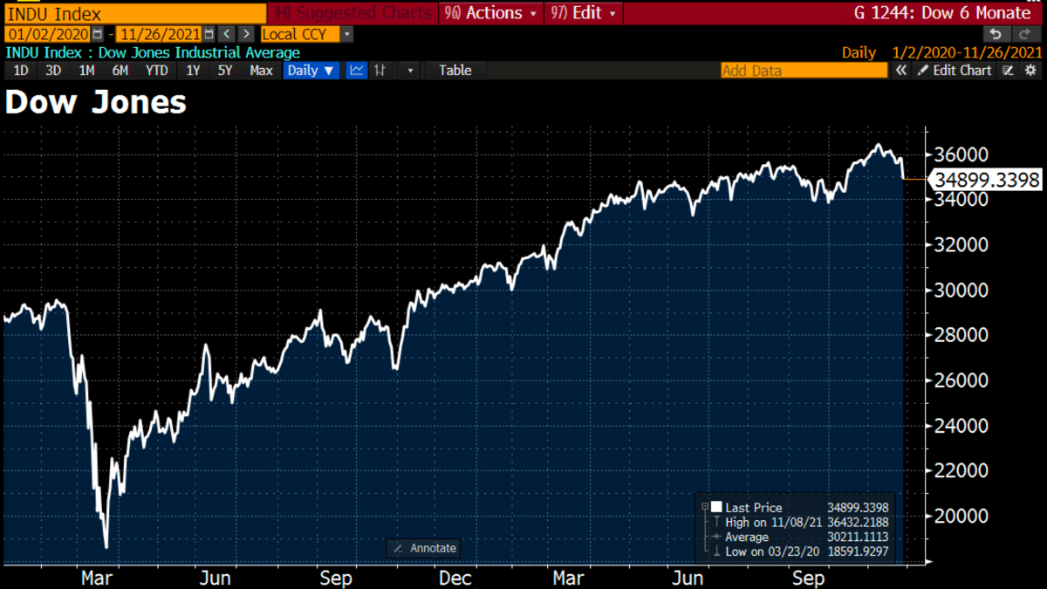The image size is (1047, 589).
Task: Select the 6M time range
Action: tap(120, 71)
